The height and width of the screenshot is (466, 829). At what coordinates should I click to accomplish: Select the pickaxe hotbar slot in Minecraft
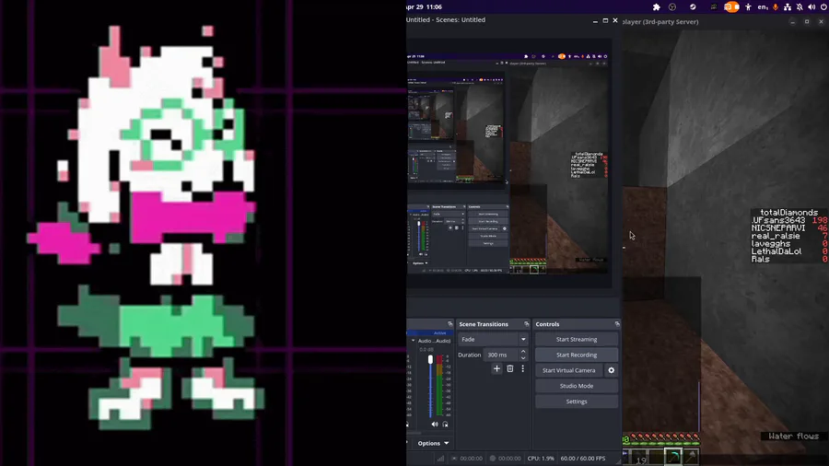coord(673,456)
